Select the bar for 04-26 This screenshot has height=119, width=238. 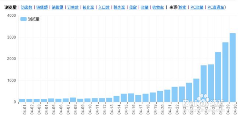203,84
